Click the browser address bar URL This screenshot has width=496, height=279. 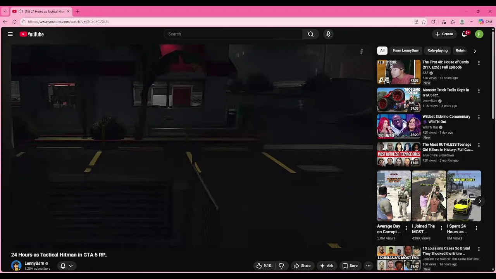68,22
